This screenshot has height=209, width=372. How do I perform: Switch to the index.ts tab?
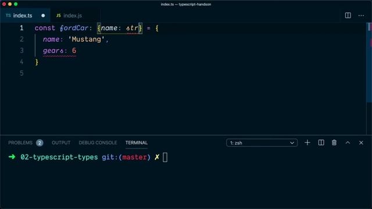[x=25, y=16]
